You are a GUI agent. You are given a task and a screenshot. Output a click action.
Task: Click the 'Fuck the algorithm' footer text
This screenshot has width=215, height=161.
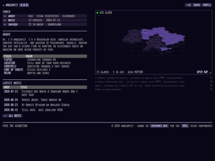(15, 126)
